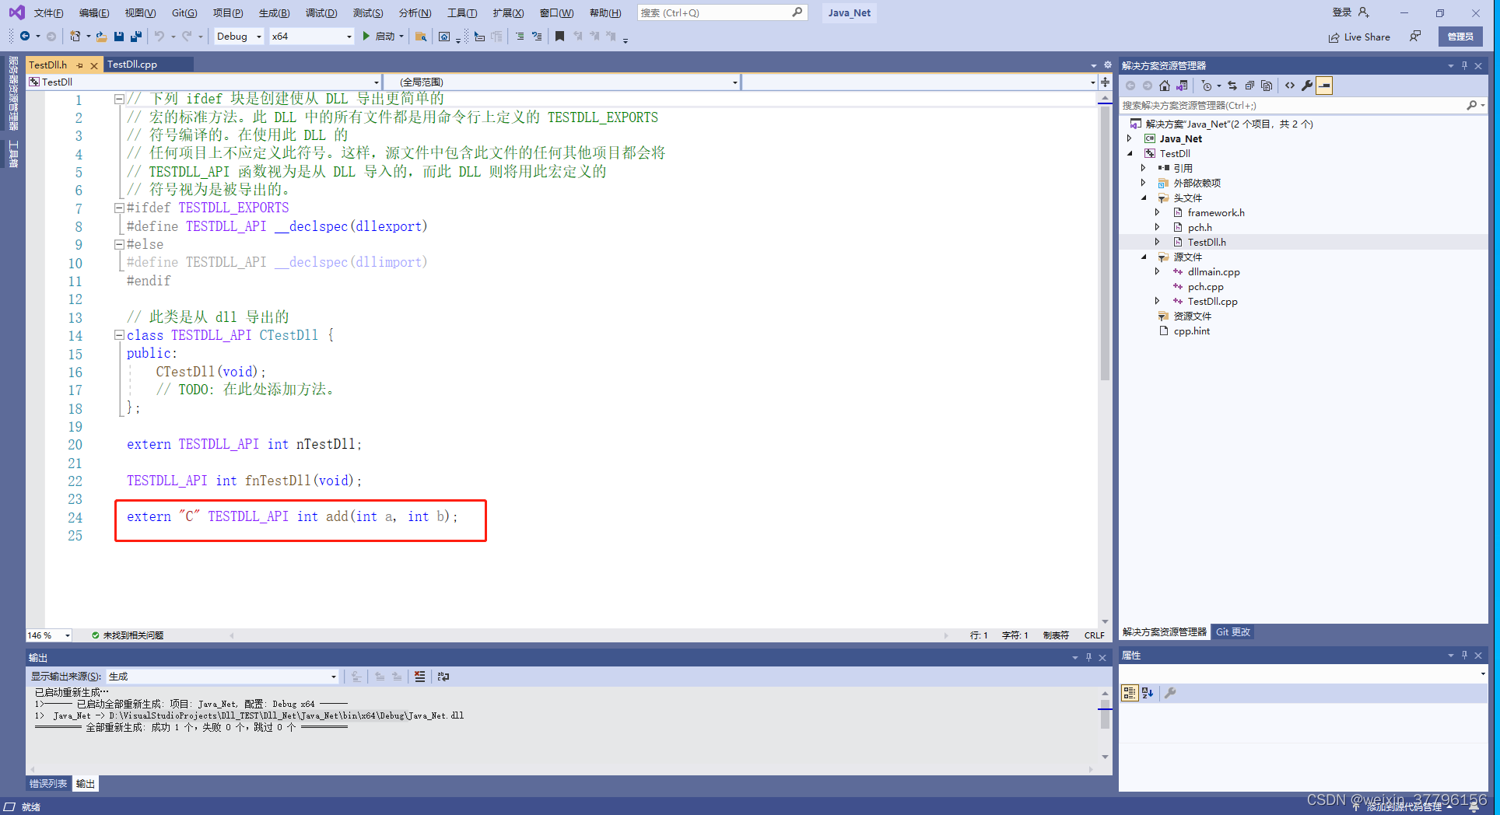This screenshot has height=815, width=1500.
Task: Open the editor settings gear above code
Action: point(1108,65)
